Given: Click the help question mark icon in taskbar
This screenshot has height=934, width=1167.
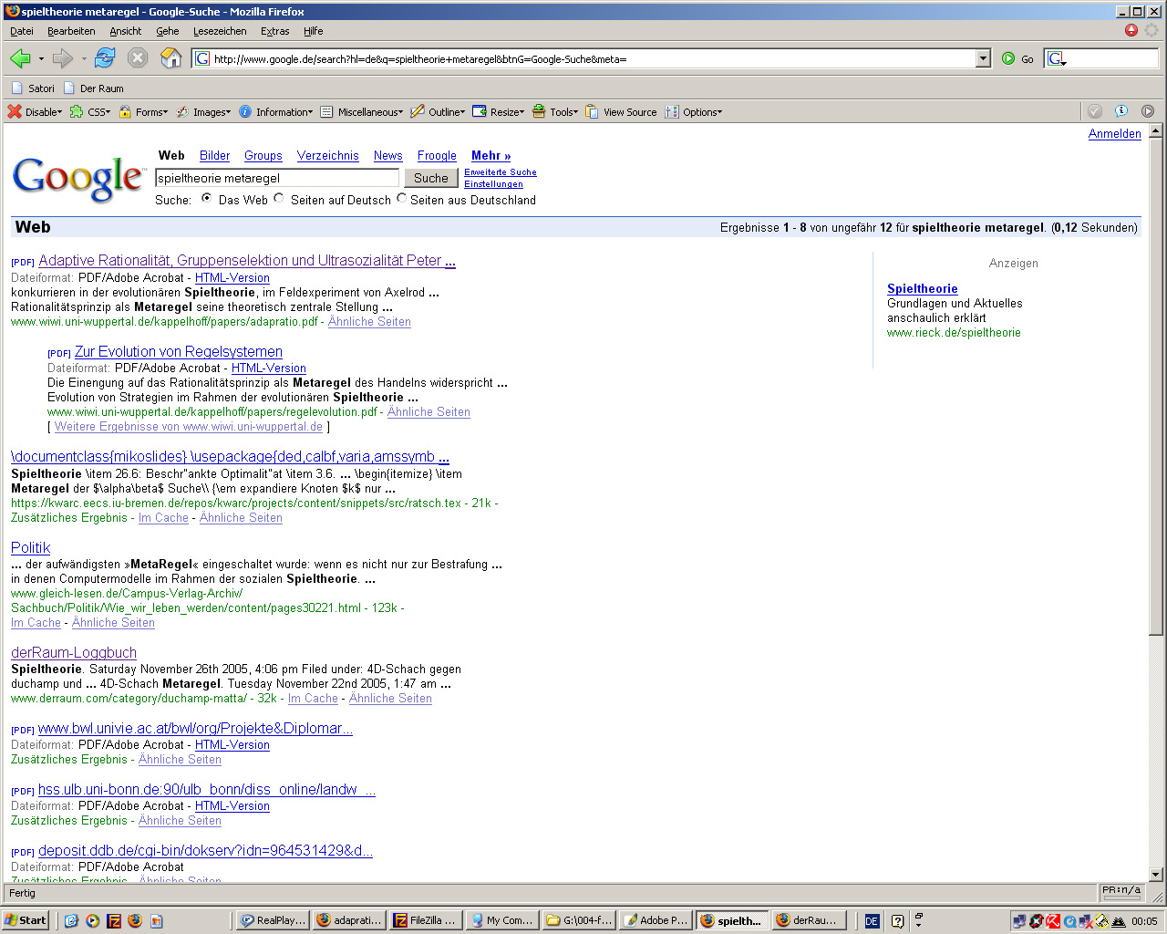Looking at the screenshot, I should click(x=897, y=921).
